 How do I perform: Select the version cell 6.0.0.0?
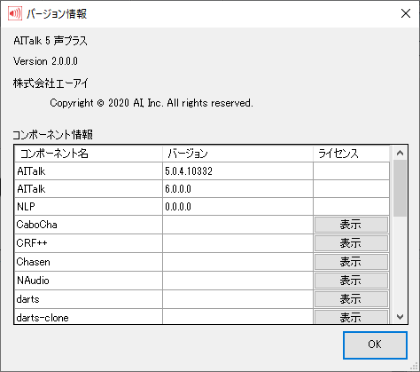click(x=237, y=189)
